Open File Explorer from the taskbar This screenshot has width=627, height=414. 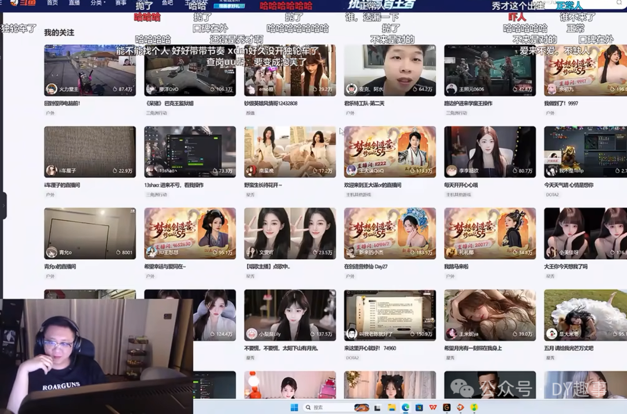coord(391,408)
